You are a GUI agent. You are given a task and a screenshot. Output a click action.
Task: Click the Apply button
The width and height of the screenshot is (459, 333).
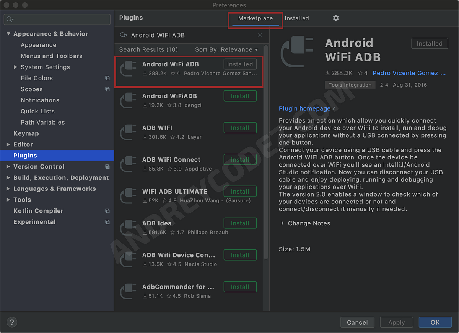(397, 322)
